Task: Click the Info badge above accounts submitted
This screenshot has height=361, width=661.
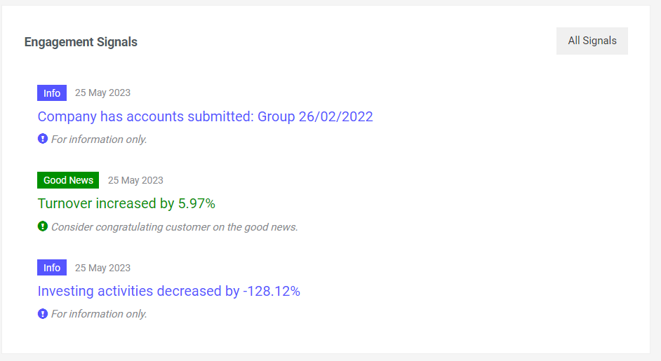Action: pos(52,93)
